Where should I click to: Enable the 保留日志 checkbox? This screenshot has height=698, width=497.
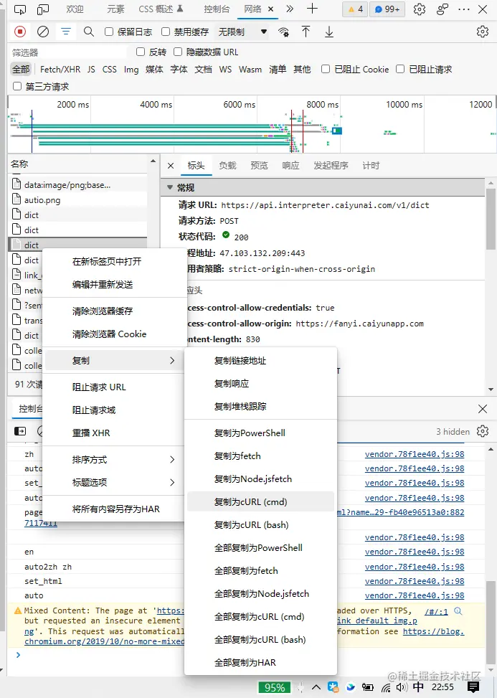(x=109, y=31)
